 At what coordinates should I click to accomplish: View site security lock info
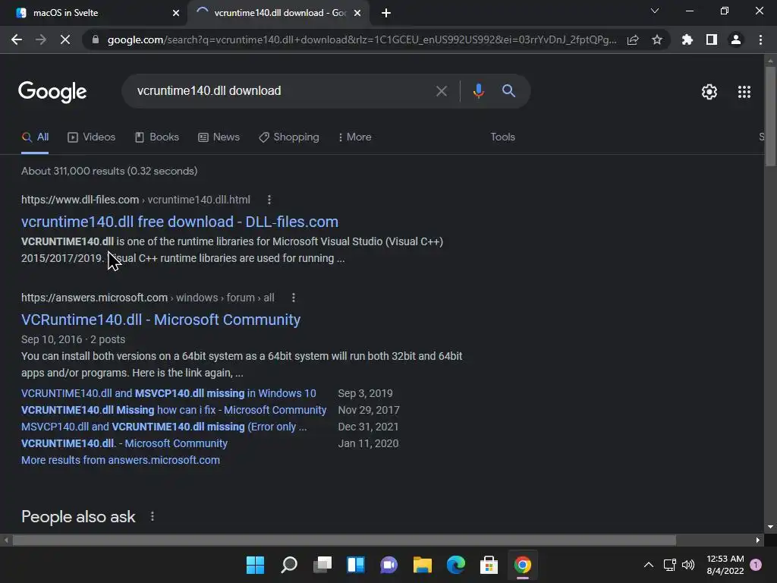[x=96, y=39]
